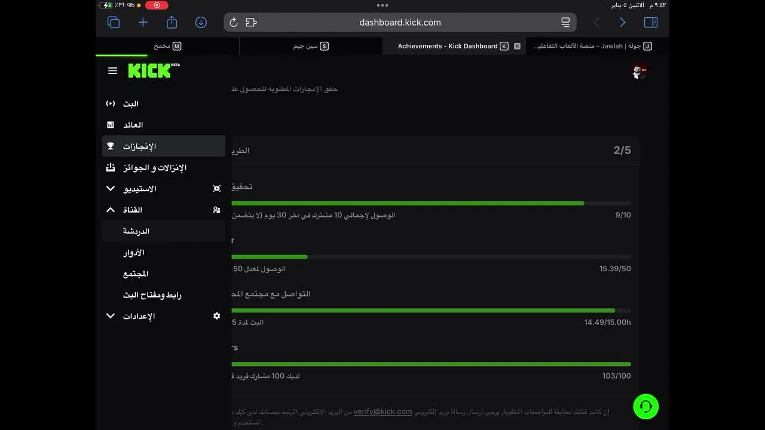Image resolution: width=765 pixels, height=430 pixels.
Task: Reload the page with the refresh icon
Action: tap(234, 22)
